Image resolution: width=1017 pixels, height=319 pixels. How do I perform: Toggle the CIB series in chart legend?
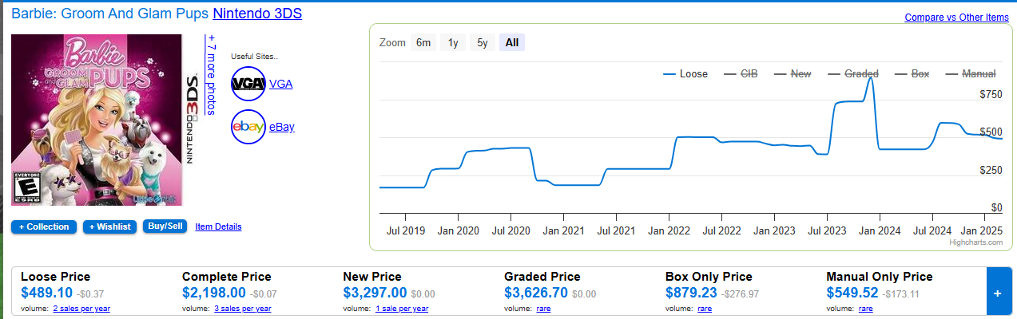click(741, 73)
